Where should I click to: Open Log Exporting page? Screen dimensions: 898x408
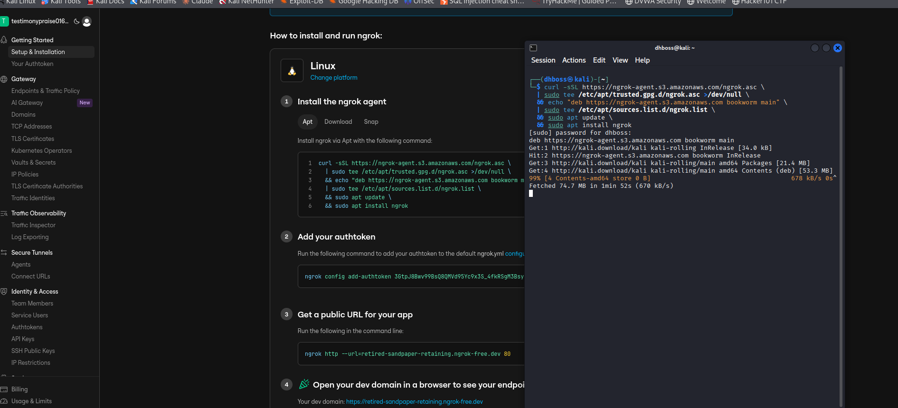30,237
